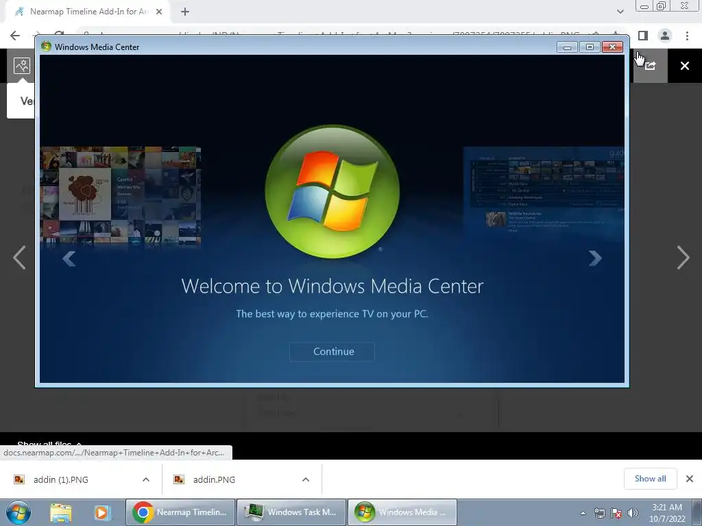Open Action Center flag icon
Viewport: 702px width, 526px height.
(x=616, y=513)
